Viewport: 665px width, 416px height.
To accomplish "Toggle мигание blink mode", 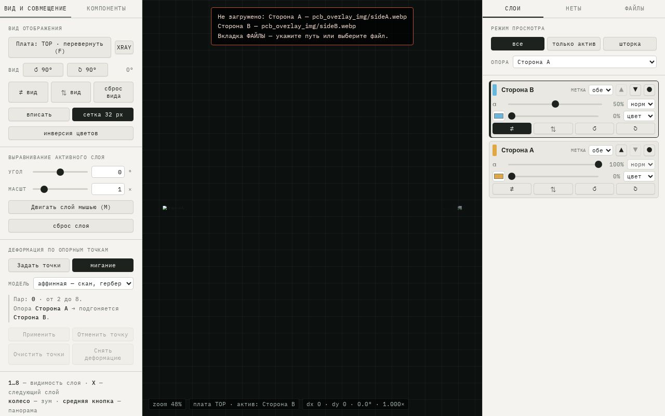I will [103, 265].
